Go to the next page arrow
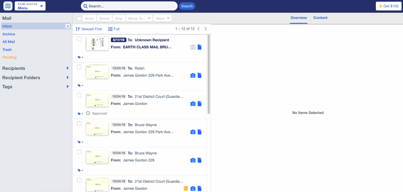Image resolution: width=403 pixels, height=192 pixels. tap(206, 29)
